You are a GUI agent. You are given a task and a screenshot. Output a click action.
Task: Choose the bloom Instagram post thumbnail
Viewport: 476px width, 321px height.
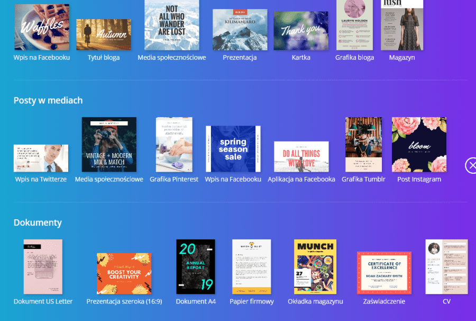[418, 145]
